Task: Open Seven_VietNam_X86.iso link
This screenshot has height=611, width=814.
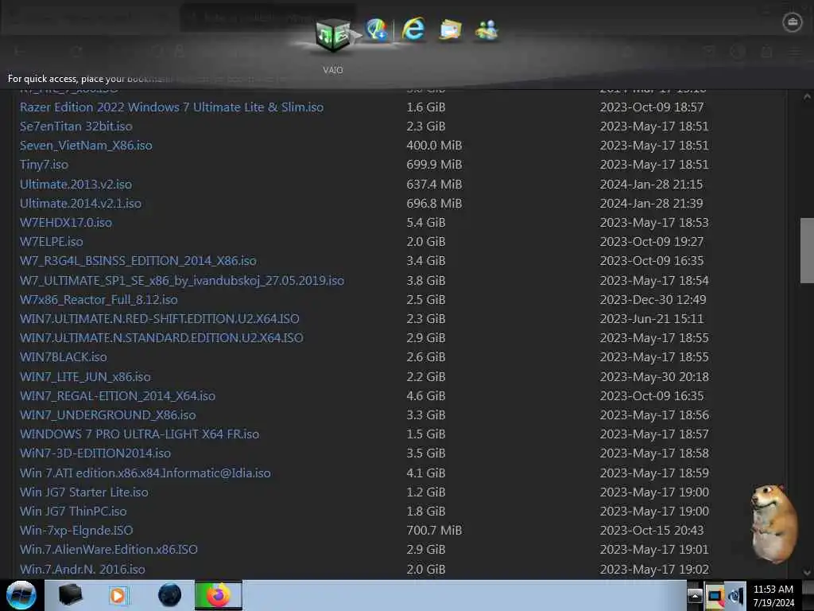Action: coord(86,146)
